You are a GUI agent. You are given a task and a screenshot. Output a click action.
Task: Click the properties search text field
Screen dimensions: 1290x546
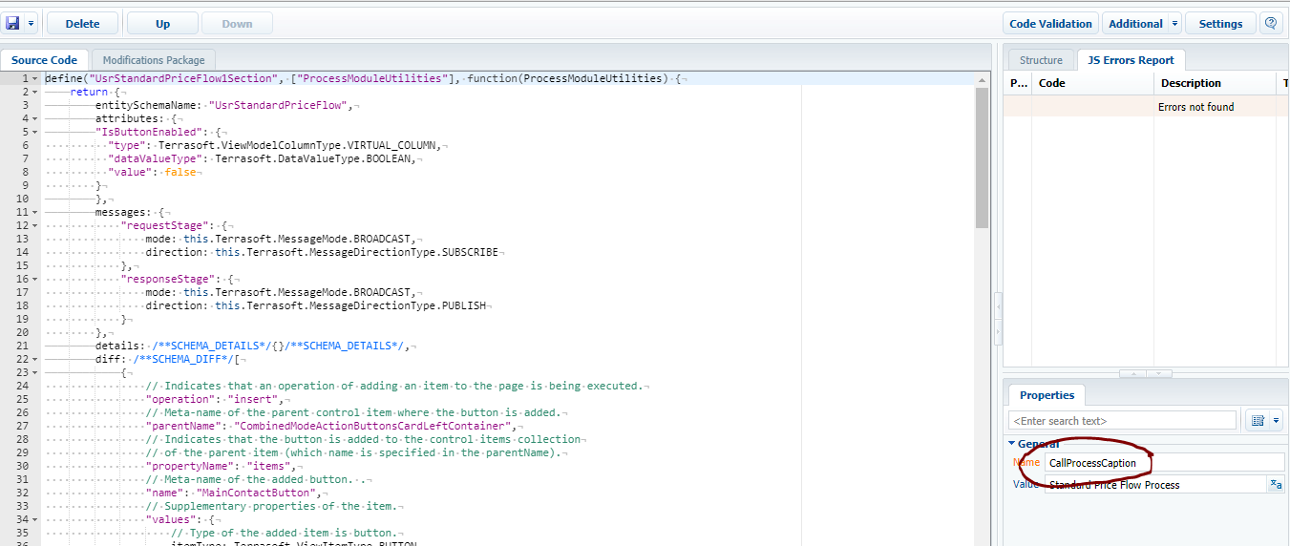pyautogui.click(x=1122, y=421)
